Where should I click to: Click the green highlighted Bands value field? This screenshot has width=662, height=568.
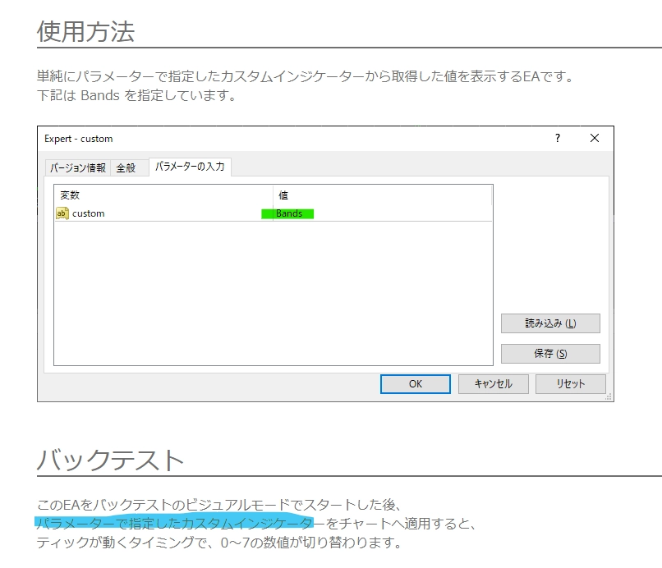click(288, 213)
